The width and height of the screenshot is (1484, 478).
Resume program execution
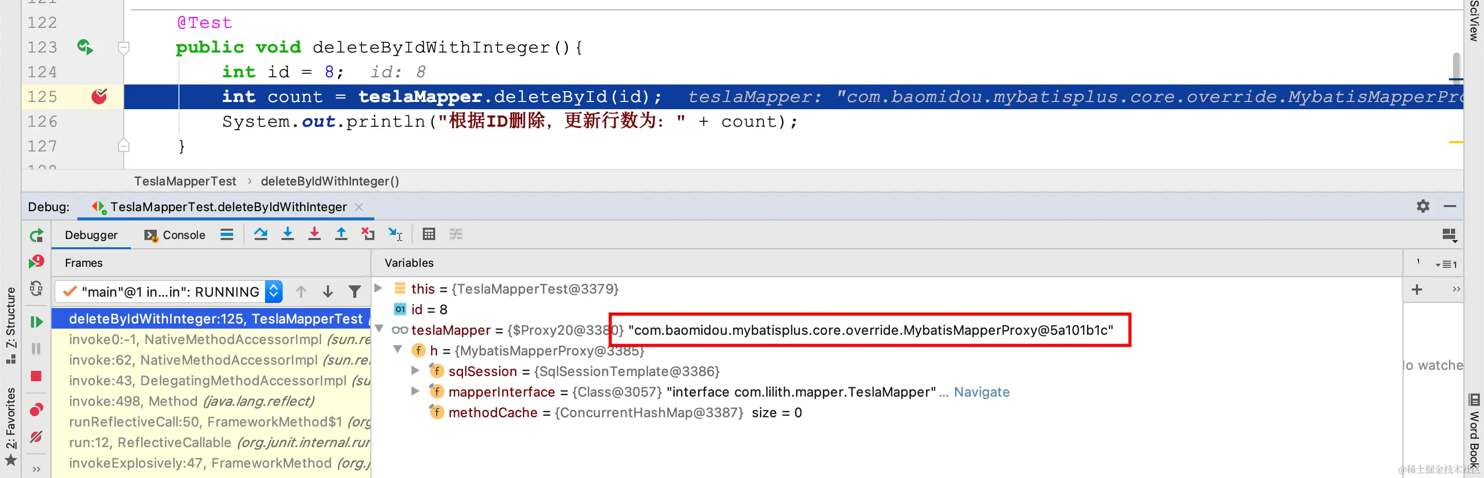[36, 321]
